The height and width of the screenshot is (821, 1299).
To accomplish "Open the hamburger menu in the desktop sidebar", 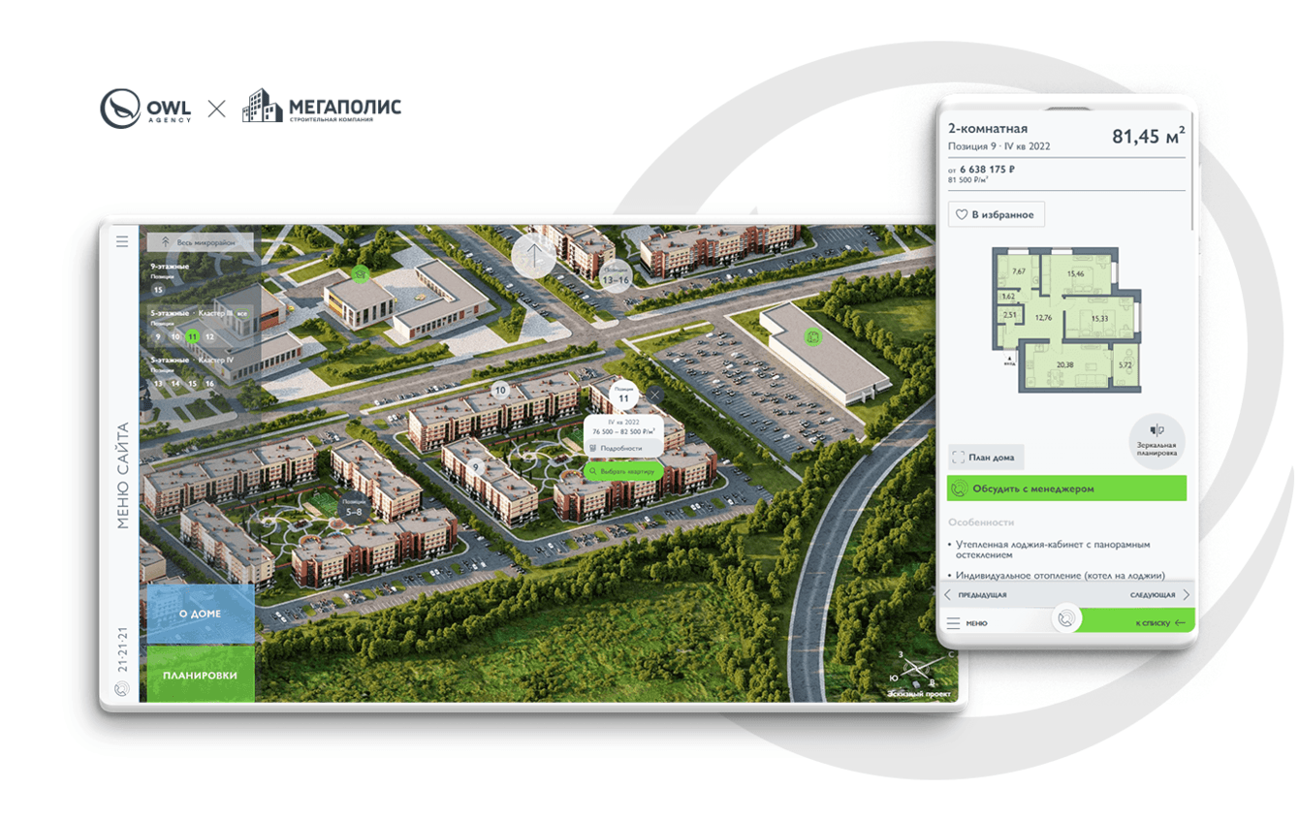I will (122, 241).
